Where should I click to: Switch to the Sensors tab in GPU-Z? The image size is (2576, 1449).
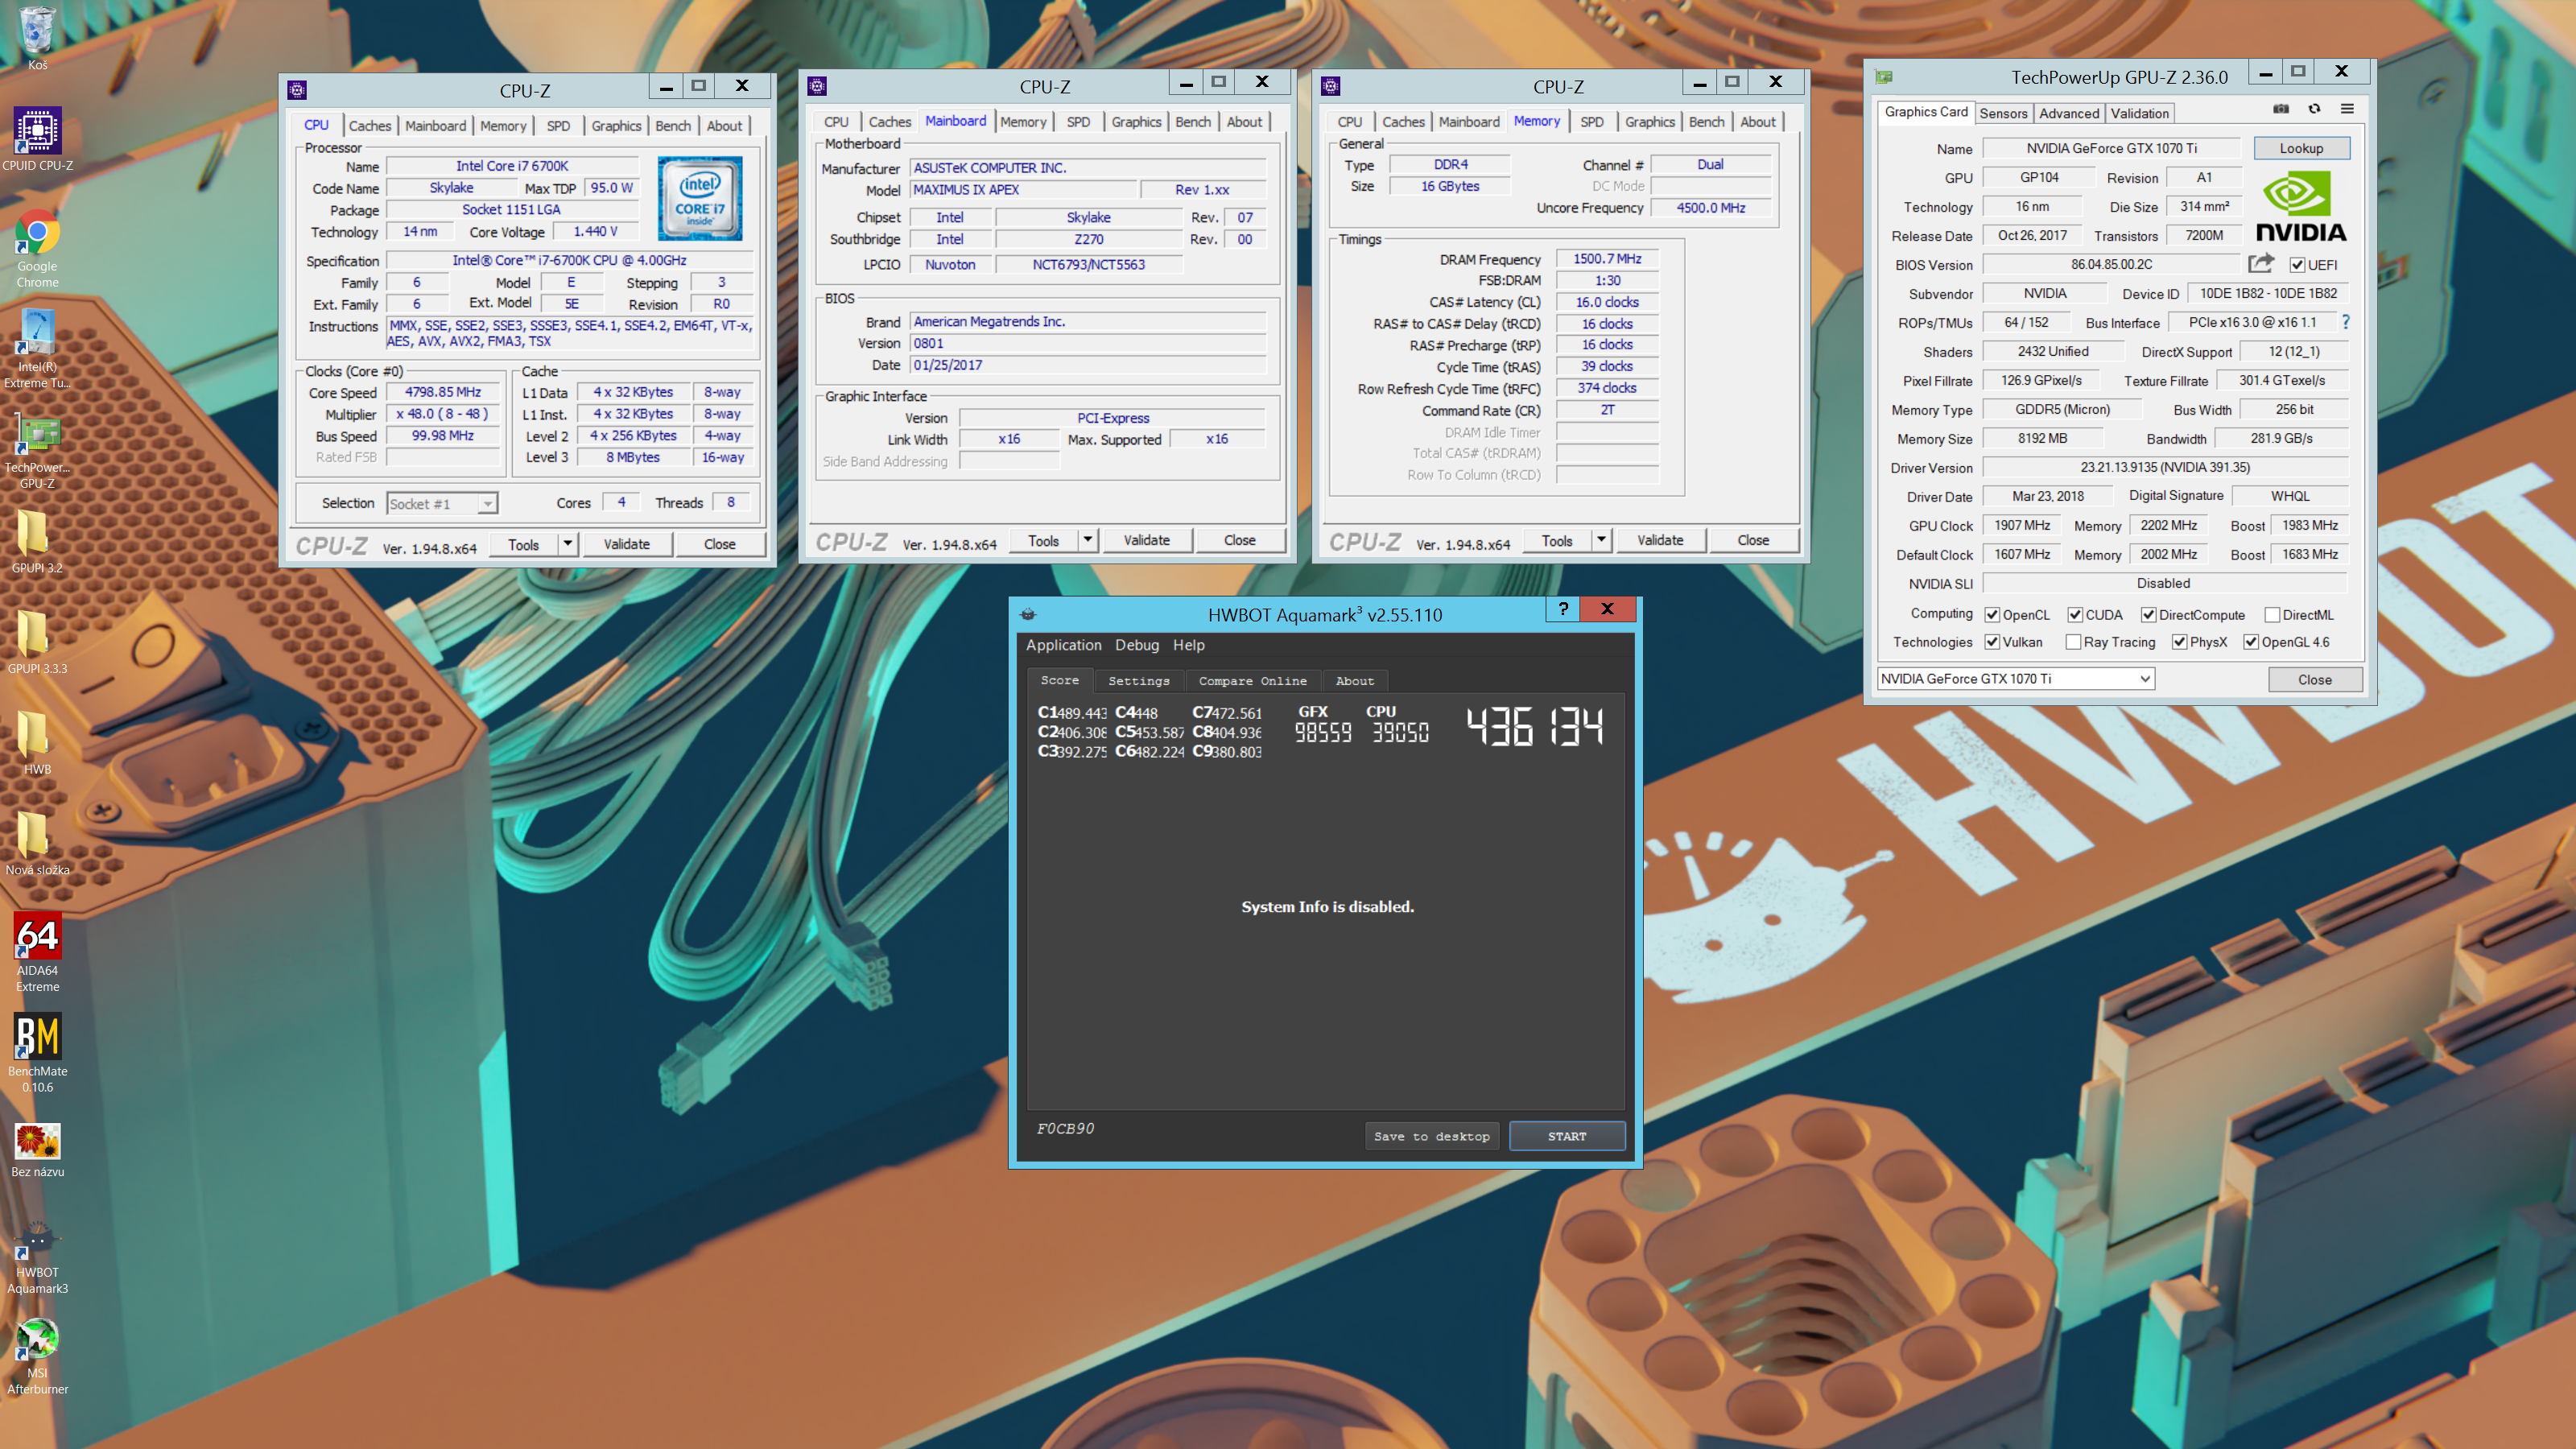tap(2003, 114)
